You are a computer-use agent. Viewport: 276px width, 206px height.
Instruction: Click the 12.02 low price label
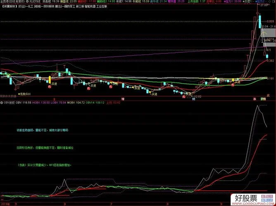pyautogui.click(x=198, y=96)
